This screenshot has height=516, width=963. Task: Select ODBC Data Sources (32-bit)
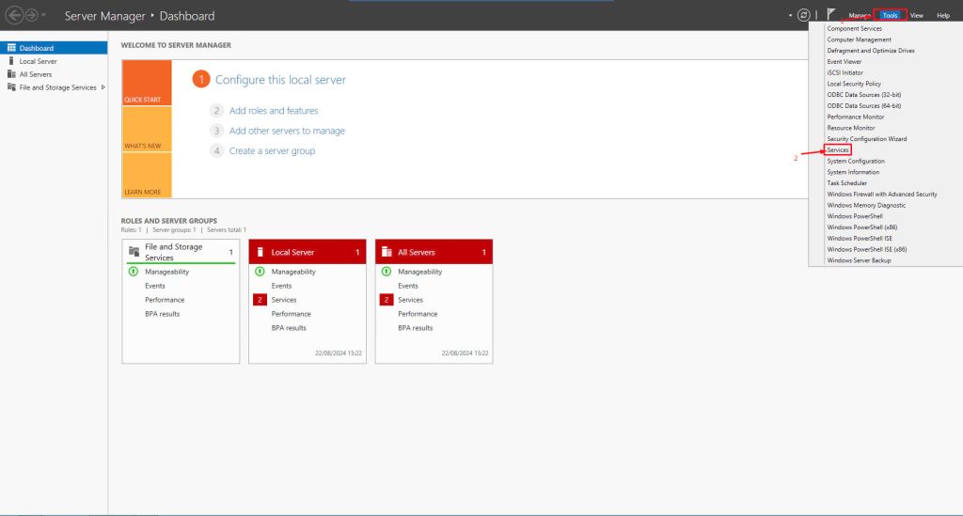pyautogui.click(x=863, y=95)
